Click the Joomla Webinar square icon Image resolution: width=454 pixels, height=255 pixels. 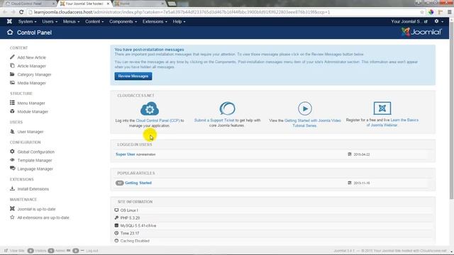click(x=382, y=108)
